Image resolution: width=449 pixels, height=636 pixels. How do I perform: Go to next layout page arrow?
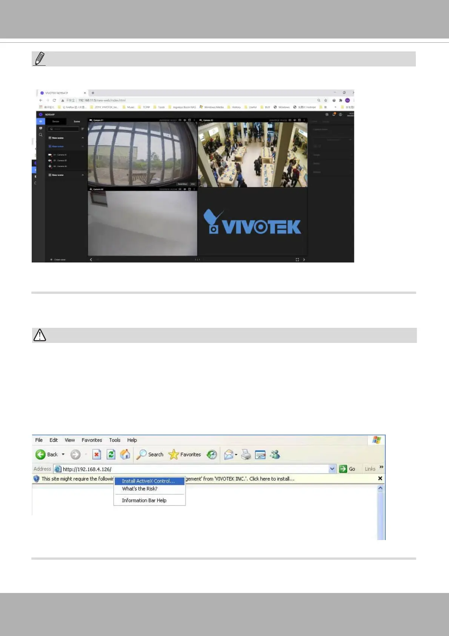coord(304,259)
